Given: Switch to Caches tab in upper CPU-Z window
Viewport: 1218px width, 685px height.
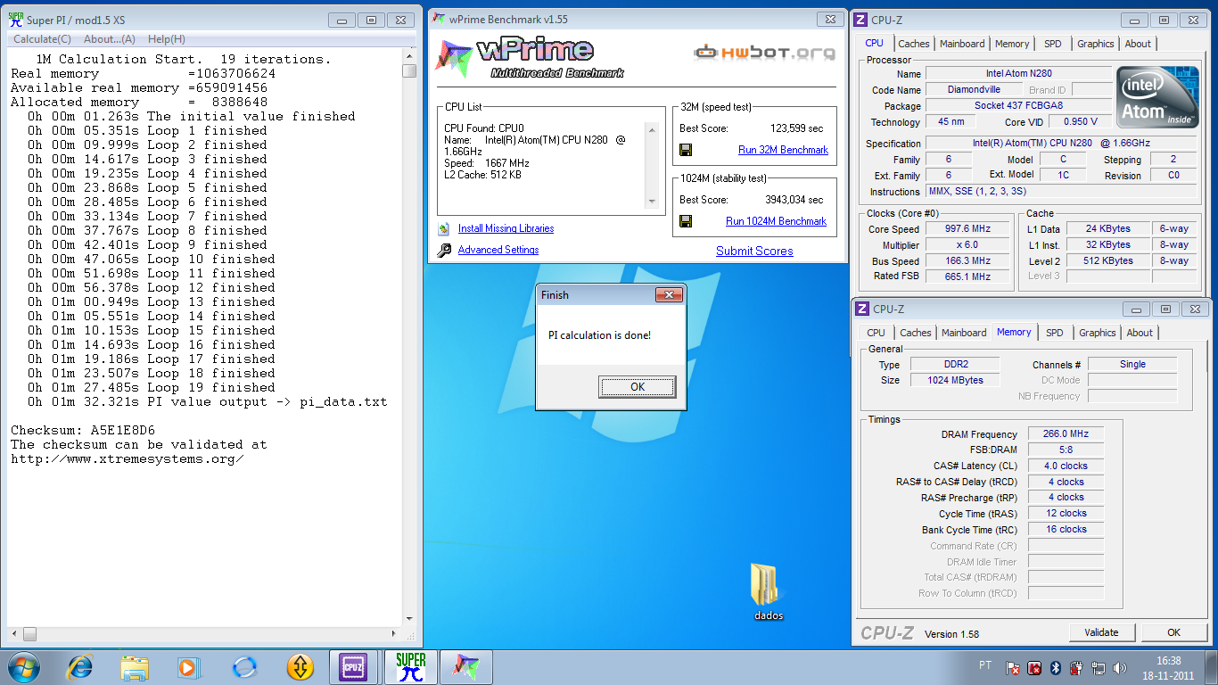Looking at the screenshot, I should (x=914, y=44).
